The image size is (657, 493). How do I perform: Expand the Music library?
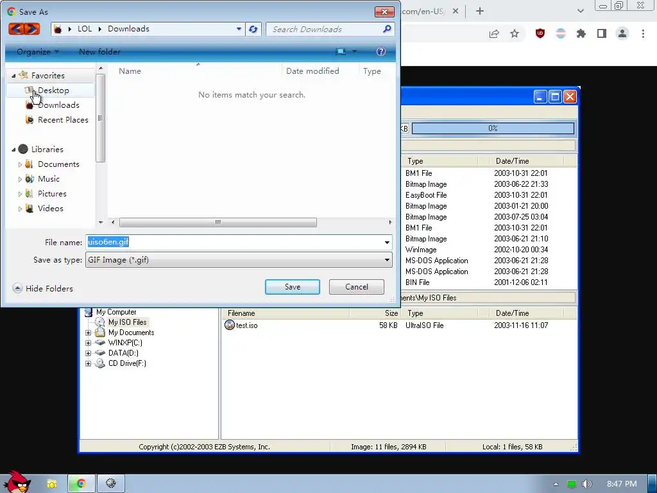coord(20,180)
